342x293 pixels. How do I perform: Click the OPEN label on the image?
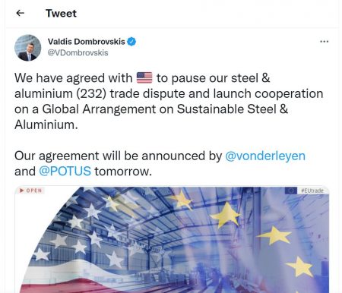coord(34,191)
